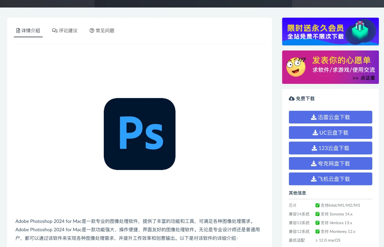Viewport: 384px width, 247px height.
Task: Click the comment bubbles icon beside 评论建议
Action: pos(55,31)
